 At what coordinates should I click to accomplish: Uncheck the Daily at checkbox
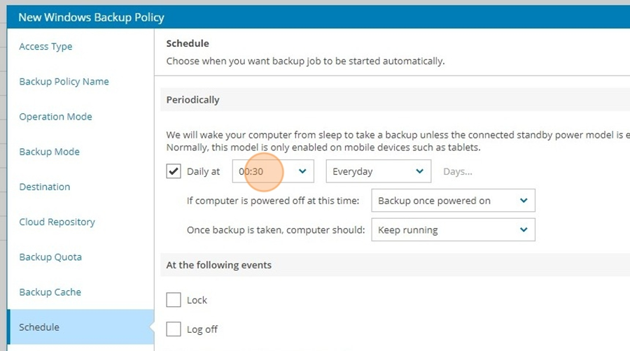click(174, 171)
